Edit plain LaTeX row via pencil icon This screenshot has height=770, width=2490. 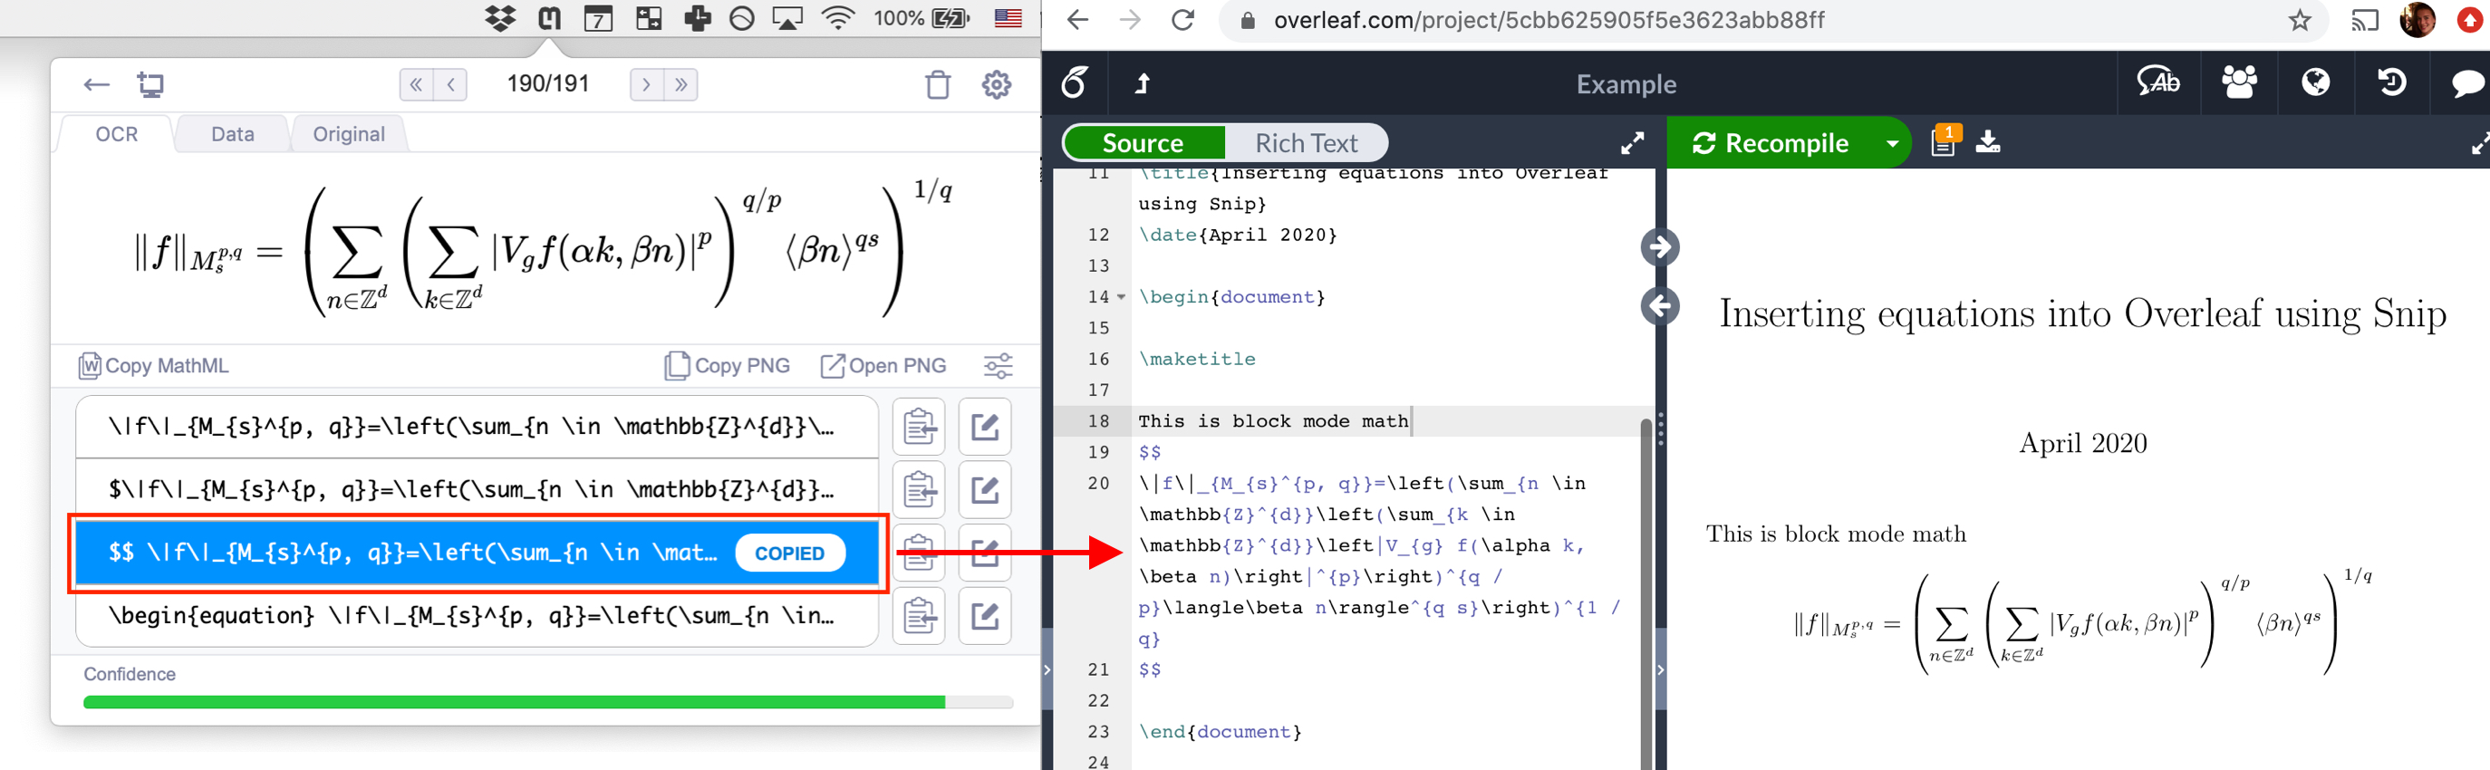click(984, 427)
